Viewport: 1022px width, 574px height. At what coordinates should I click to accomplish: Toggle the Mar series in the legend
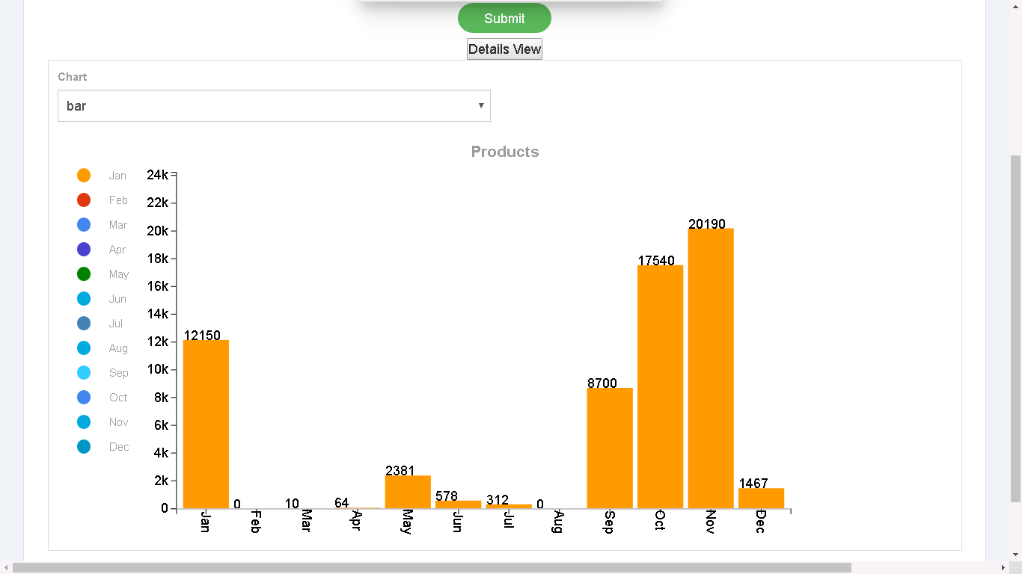point(83,224)
